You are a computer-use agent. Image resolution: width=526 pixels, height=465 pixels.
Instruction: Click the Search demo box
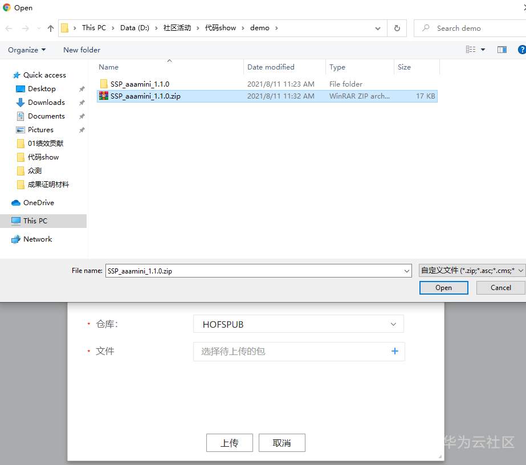[470, 28]
